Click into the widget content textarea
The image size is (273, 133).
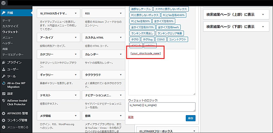(162, 72)
